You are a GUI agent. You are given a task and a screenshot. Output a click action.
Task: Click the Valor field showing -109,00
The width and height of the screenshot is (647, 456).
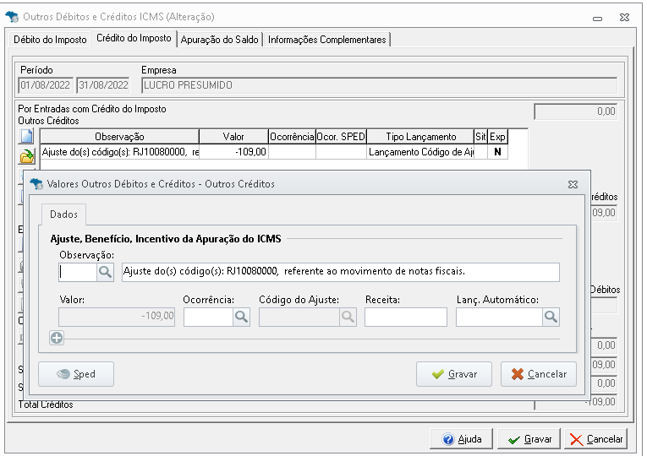coord(117,317)
